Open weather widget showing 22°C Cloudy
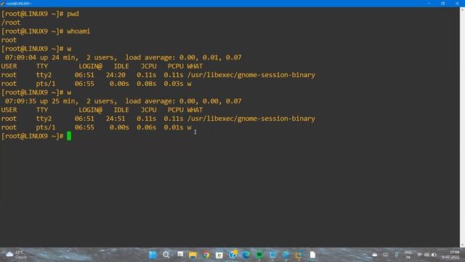 pyautogui.click(x=17, y=255)
